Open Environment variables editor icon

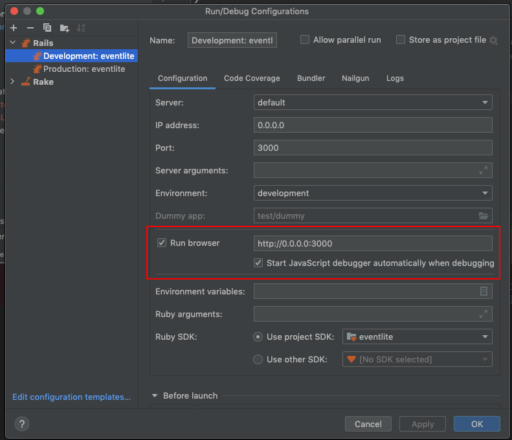pyautogui.click(x=484, y=291)
